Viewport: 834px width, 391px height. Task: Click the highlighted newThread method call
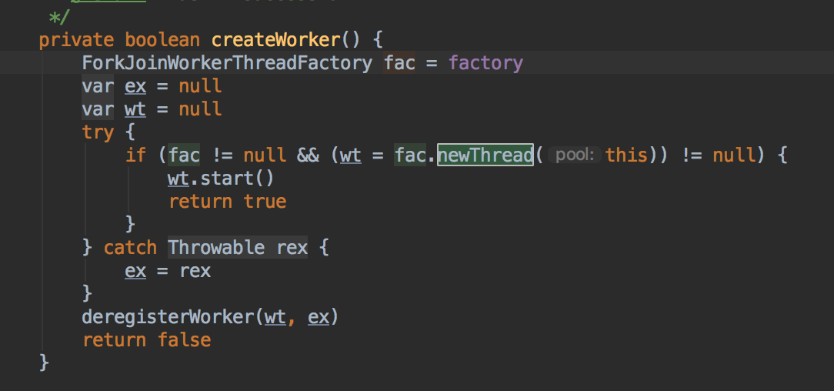pyautogui.click(x=485, y=155)
